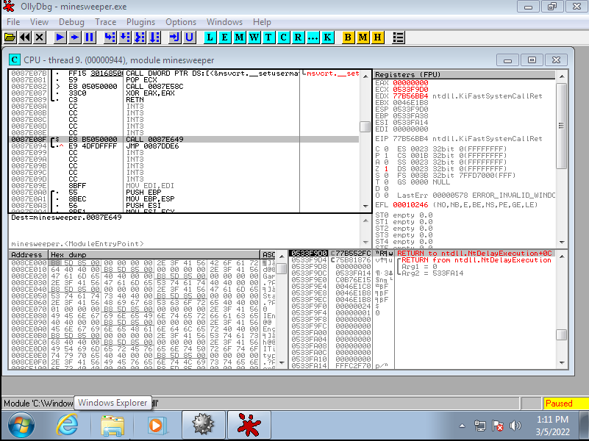Run the program with play icon
This screenshot has height=441, width=589.
(x=60, y=37)
